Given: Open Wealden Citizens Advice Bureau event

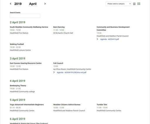Looking at the screenshot, I should click(67, 105).
